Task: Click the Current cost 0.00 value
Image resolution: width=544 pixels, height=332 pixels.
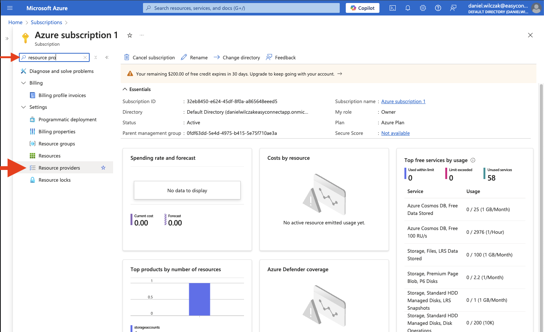Action: tap(141, 223)
